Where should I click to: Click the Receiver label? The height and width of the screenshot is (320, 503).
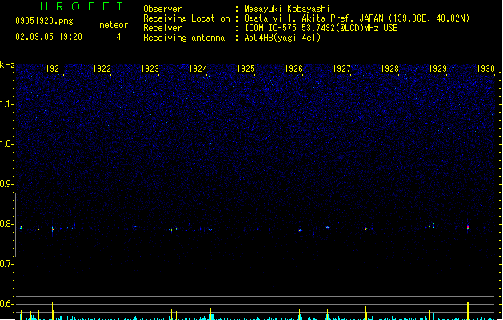coord(162,28)
